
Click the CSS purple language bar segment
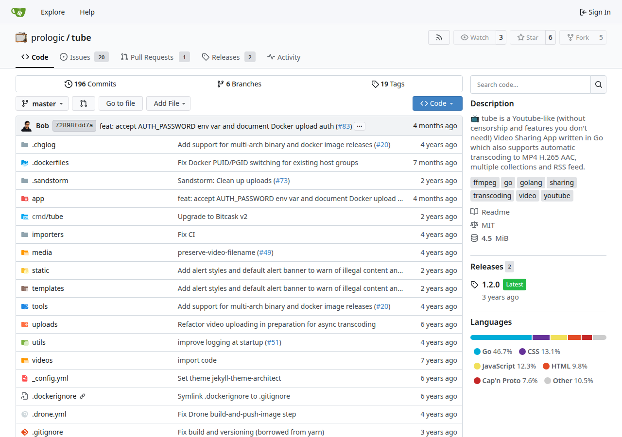[541, 337]
